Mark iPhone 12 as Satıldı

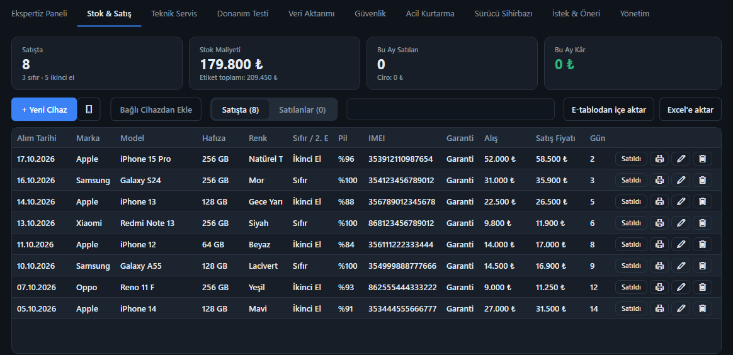click(x=631, y=244)
